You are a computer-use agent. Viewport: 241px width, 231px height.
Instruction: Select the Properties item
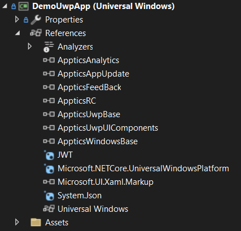point(64,20)
